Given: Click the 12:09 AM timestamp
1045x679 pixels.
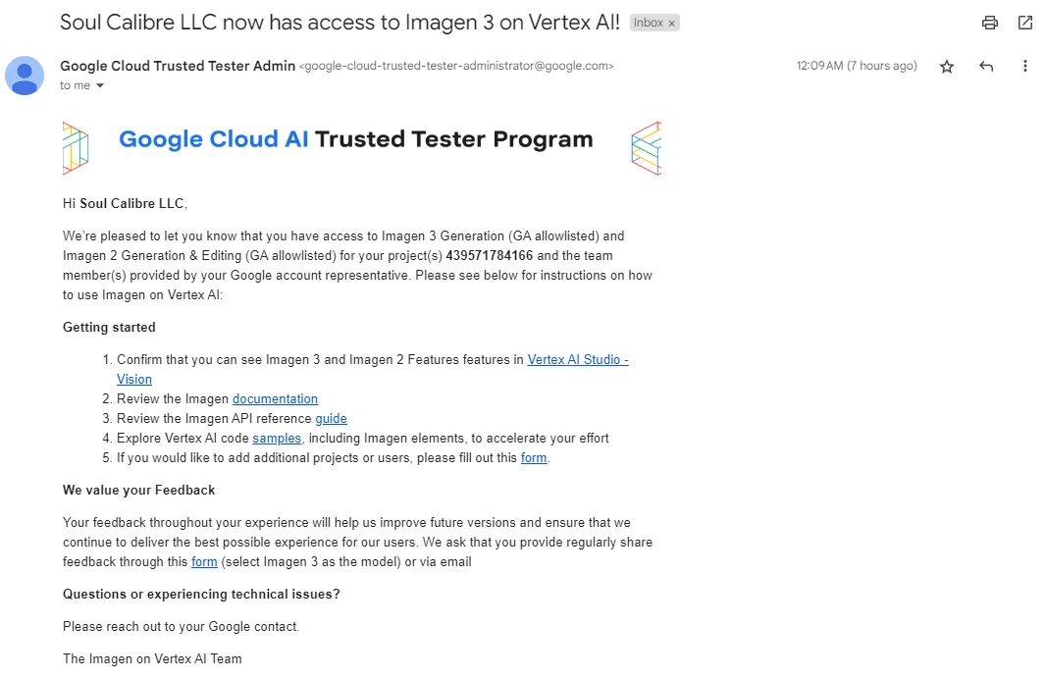Looking at the screenshot, I should (x=857, y=66).
